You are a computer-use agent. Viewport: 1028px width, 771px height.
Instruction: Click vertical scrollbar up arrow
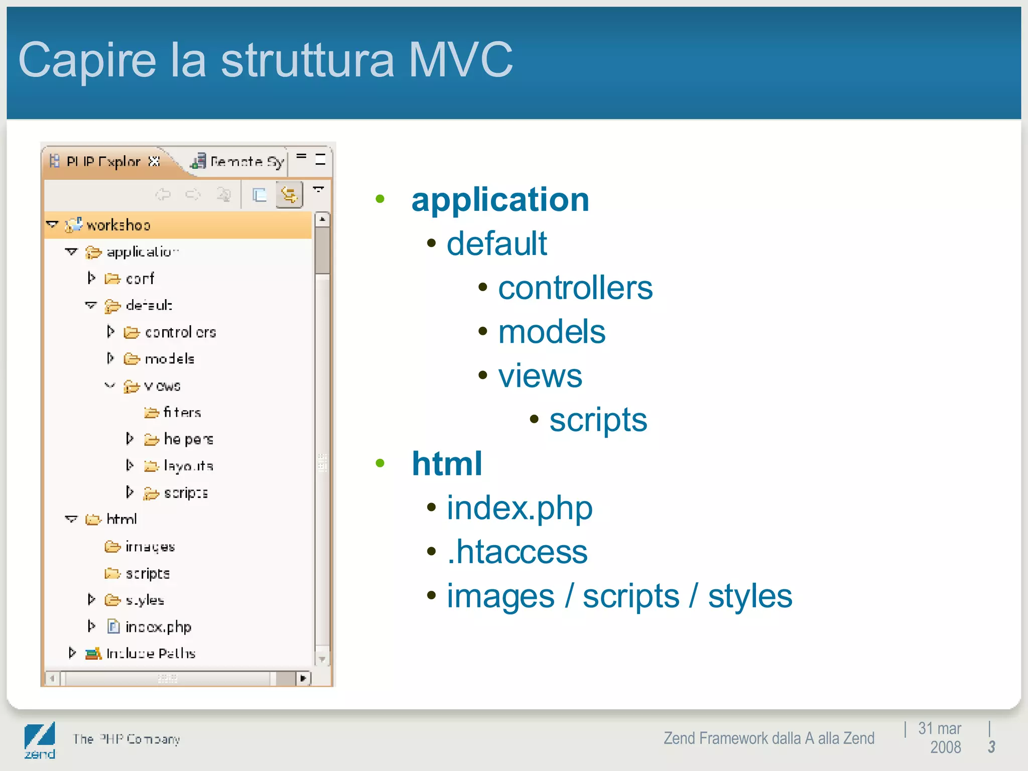(x=322, y=219)
